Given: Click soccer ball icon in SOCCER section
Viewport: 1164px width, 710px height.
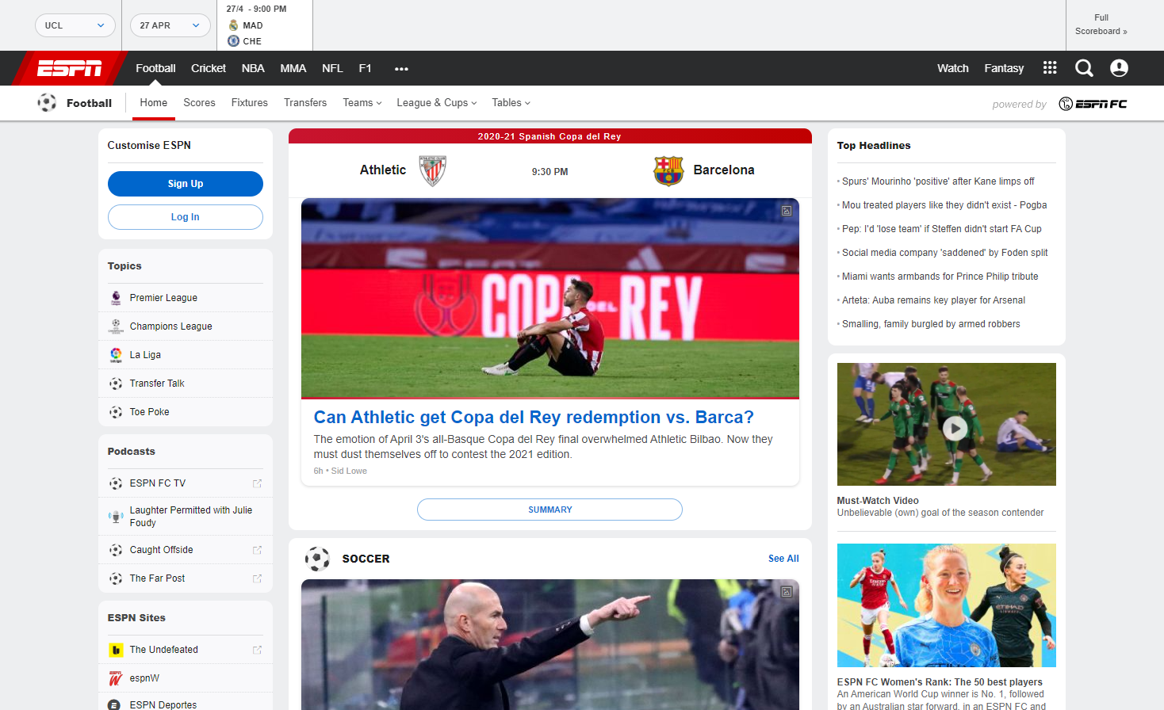Looking at the screenshot, I should pyautogui.click(x=317, y=559).
